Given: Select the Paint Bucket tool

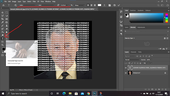Looking at the screenshot, I should pyautogui.click(x=2, y=32).
